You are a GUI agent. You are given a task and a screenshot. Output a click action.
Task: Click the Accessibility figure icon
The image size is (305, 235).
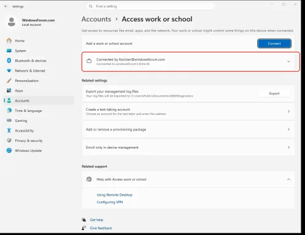click(9, 130)
